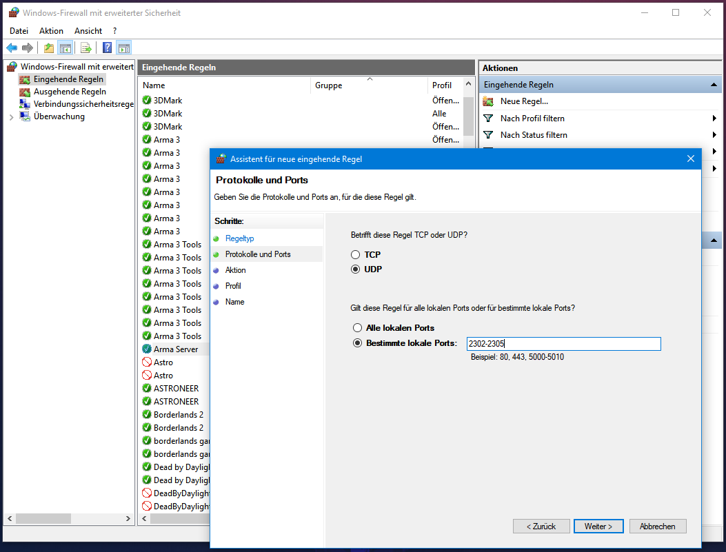Select the first Borderlands 2 rule

(179, 415)
